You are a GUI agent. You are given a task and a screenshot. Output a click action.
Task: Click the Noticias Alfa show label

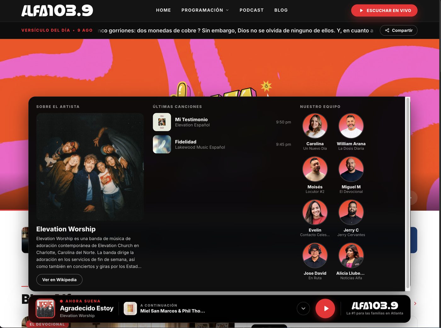click(x=351, y=278)
